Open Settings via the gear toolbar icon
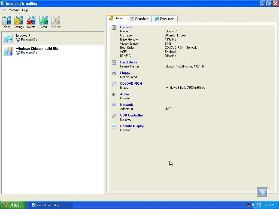 [19, 20]
